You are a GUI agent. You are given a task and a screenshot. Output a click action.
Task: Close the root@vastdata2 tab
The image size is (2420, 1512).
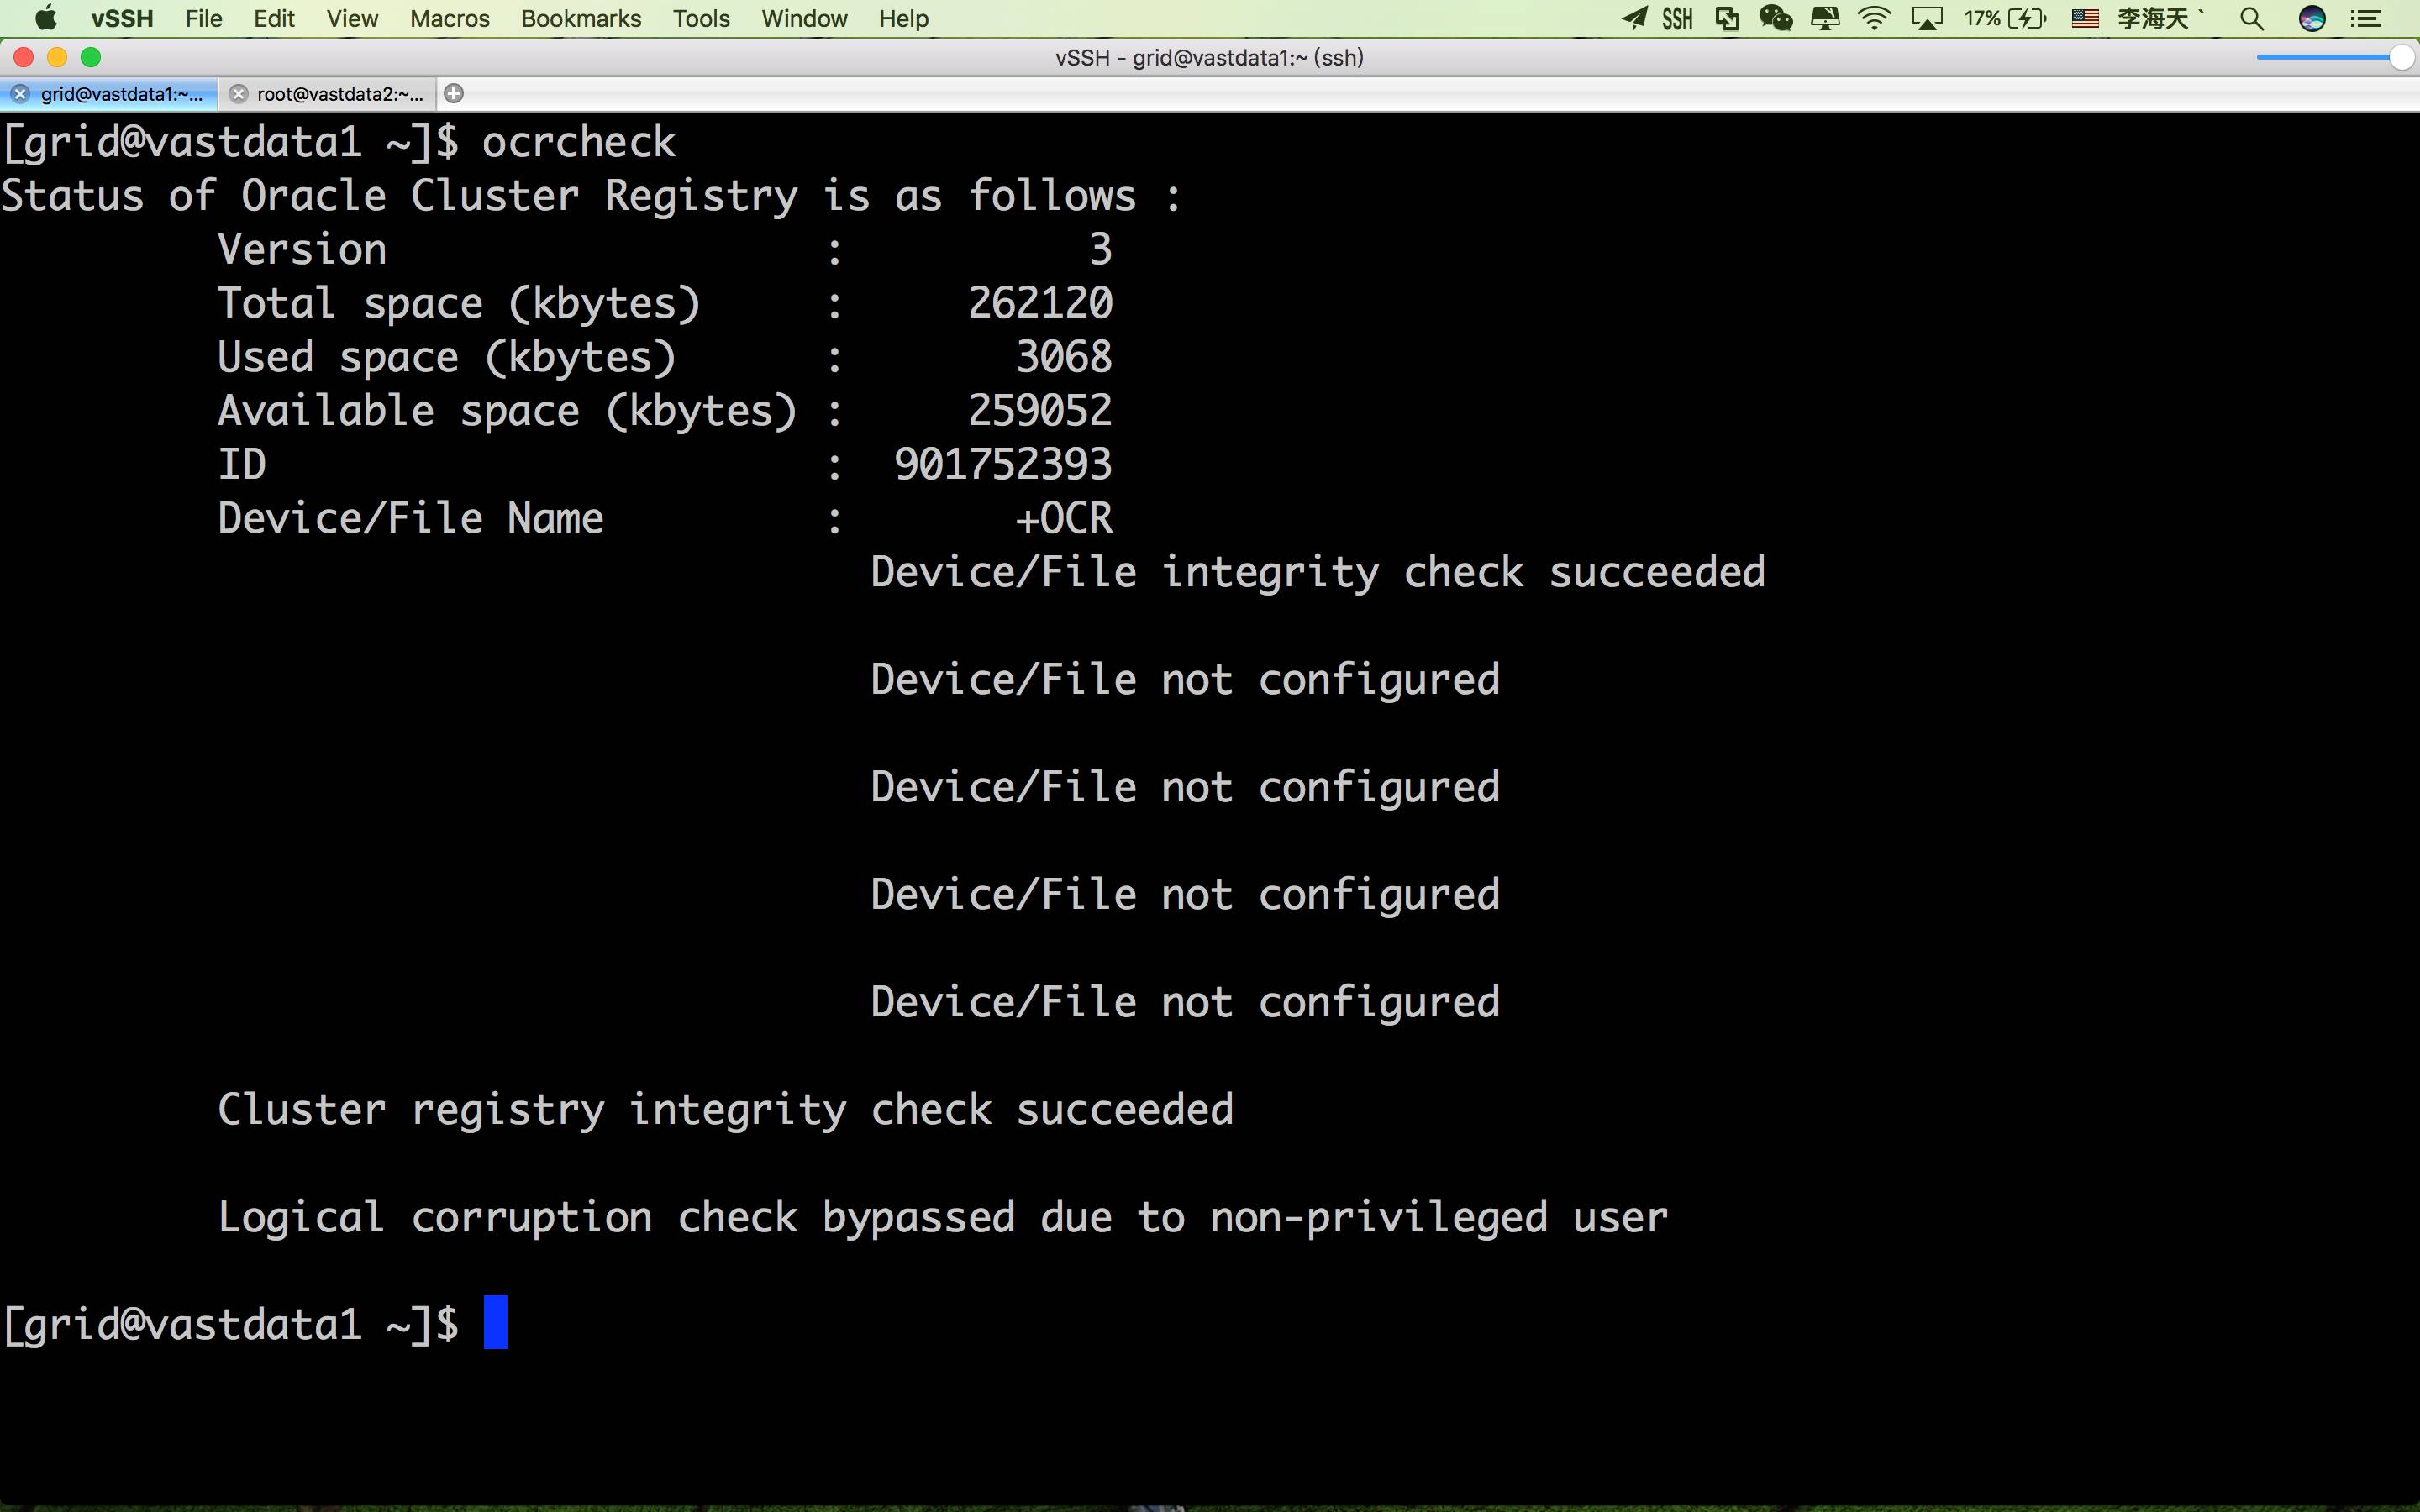tap(238, 94)
